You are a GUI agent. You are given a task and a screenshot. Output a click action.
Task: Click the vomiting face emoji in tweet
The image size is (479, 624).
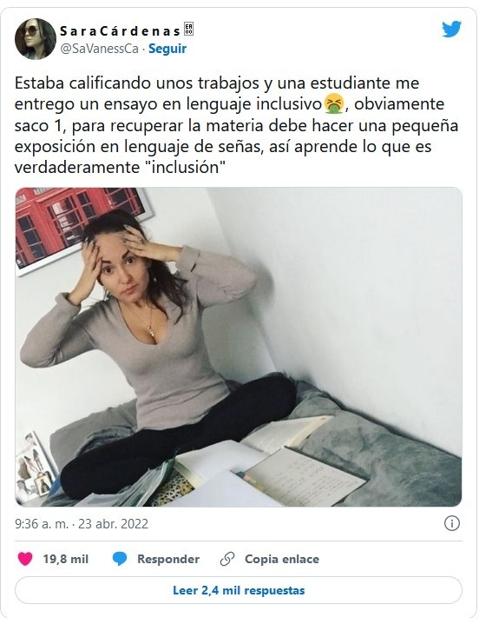pyautogui.click(x=334, y=104)
